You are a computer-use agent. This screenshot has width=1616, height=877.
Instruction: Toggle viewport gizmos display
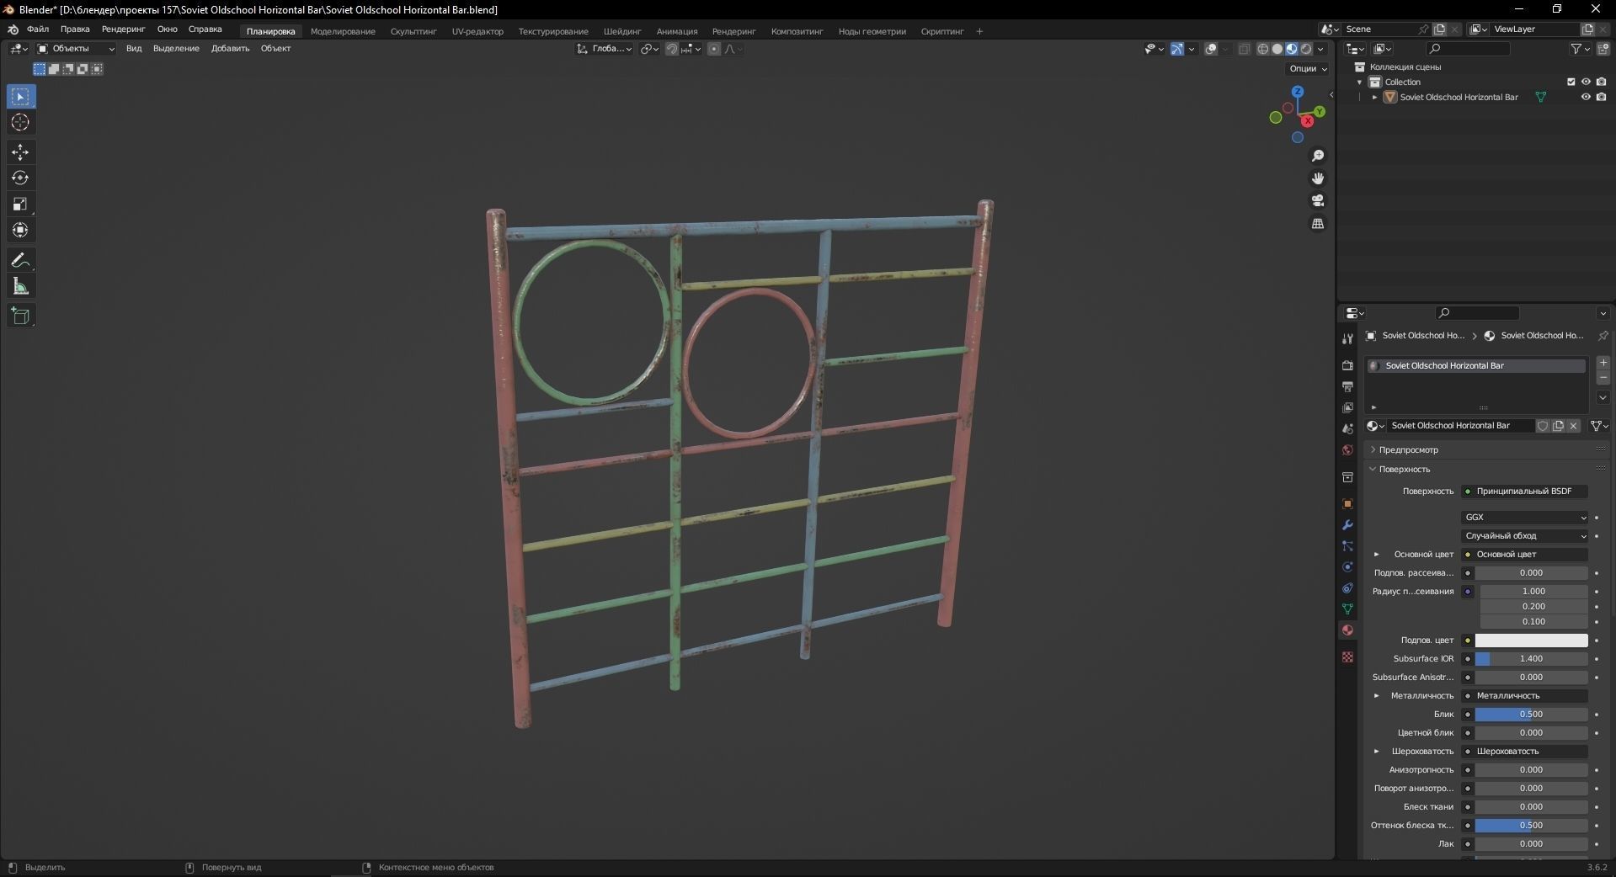(x=1177, y=49)
